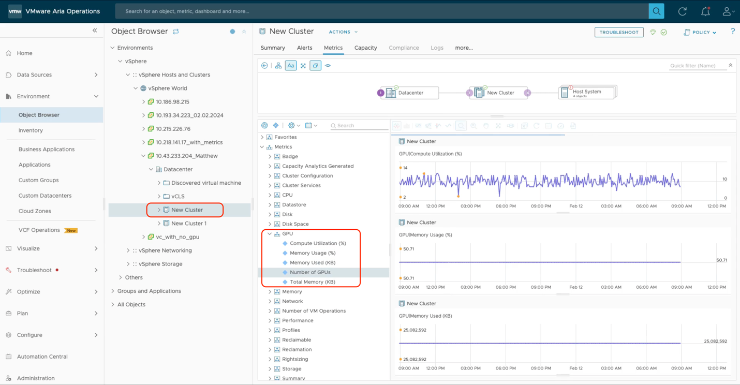Expand the Favorites group

262,137
